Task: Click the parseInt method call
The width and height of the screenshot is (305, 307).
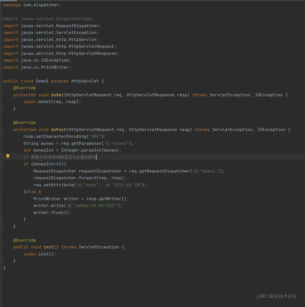Action: point(91,150)
